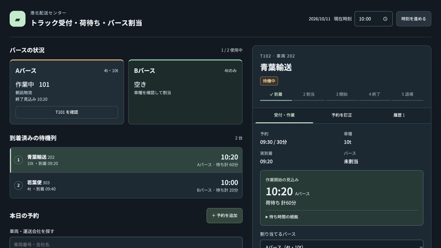This screenshot has height=248, width=441.
Task: Click T101 を確認 button in Aバース card
Action: pos(67,112)
